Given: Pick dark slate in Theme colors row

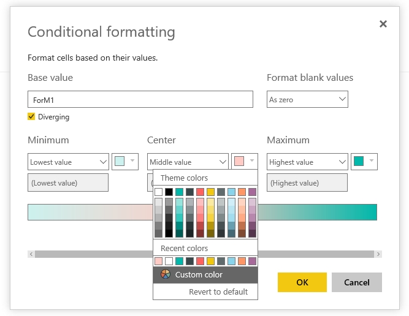Looking at the screenshot, I should pyautogui.click(x=189, y=192).
